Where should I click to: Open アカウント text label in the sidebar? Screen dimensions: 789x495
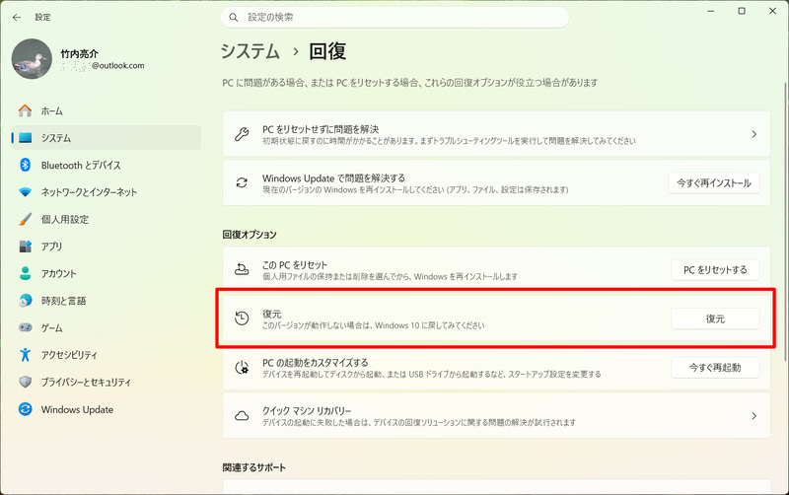coord(59,274)
